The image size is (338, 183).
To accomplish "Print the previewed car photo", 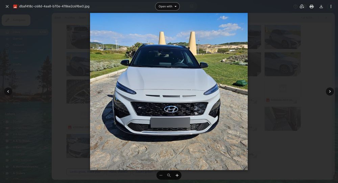I will [x=312, y=6].
